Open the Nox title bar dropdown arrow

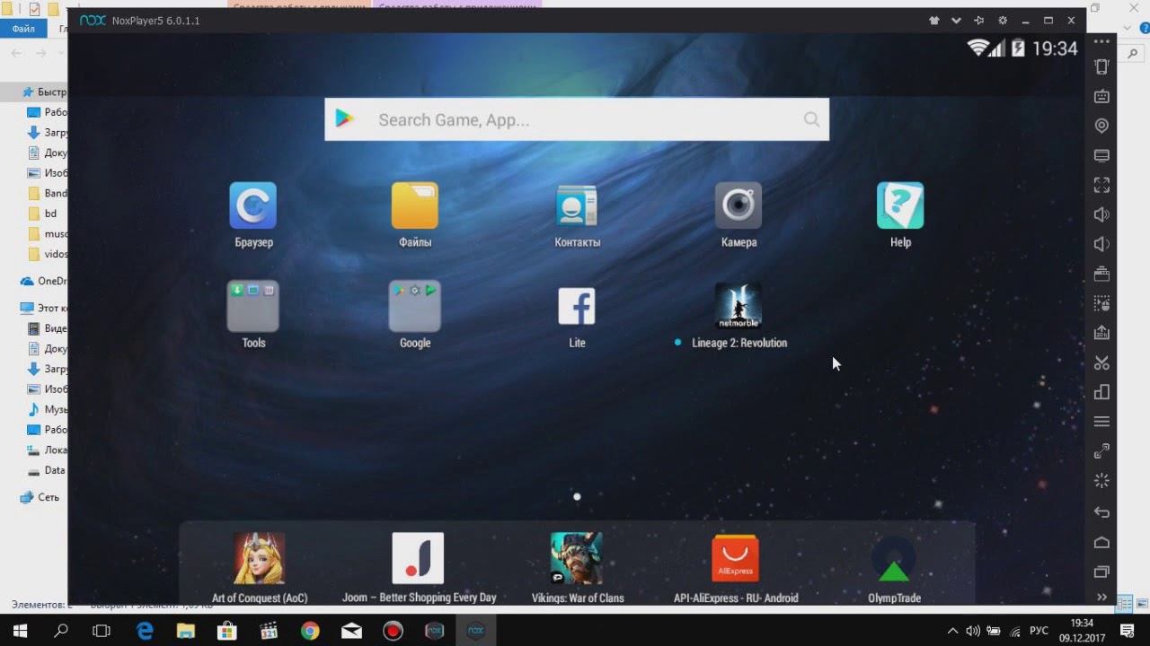click(x=956, y=21)
